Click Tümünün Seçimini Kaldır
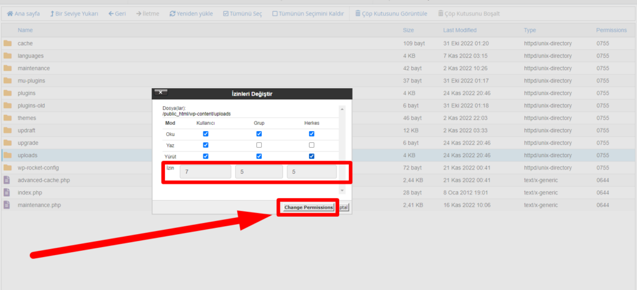The height and width of the screenshot is (290, 637). pyautogui.click(x=275, y=13)
